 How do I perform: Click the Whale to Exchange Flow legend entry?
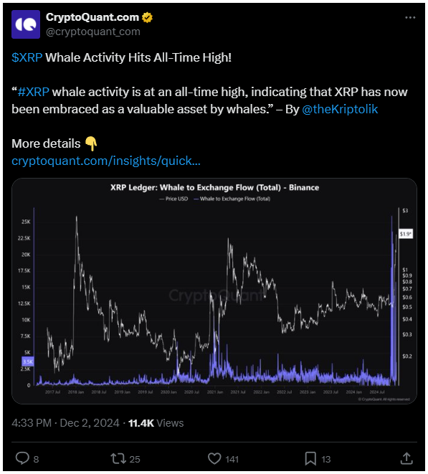coord(232,199)
